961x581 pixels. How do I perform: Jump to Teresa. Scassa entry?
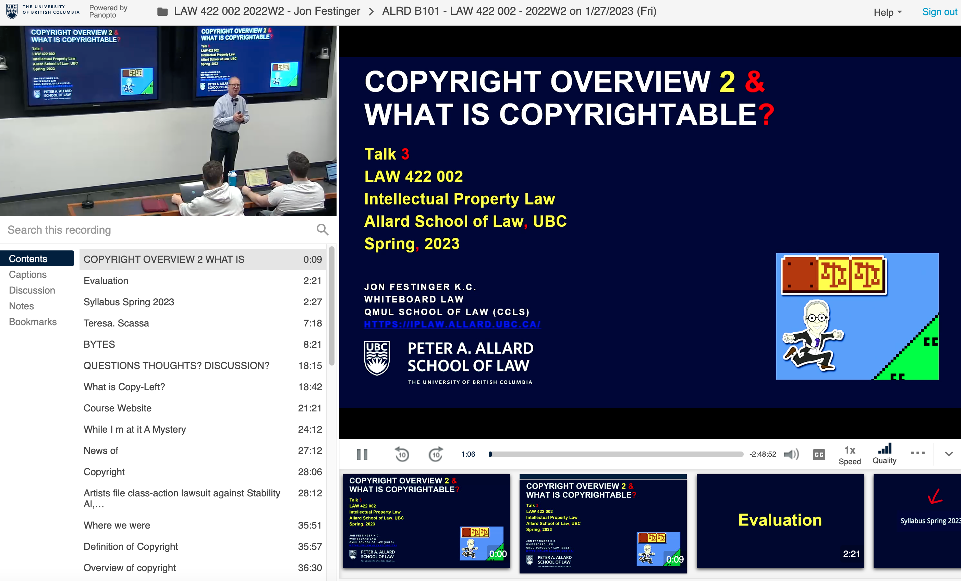coord(203,323)
